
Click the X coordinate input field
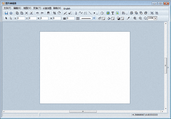tap(21, 18)
